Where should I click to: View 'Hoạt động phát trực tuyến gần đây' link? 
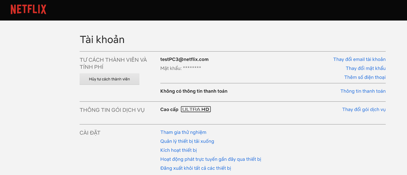pyautogui.click(x=211, y=159)
